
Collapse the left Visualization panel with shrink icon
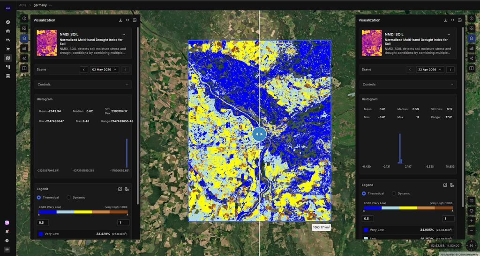pos(127,20)
